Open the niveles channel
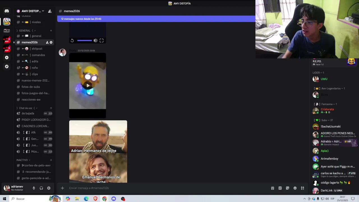This screenshot has width=359, height=202. click(x=34, y=22)
